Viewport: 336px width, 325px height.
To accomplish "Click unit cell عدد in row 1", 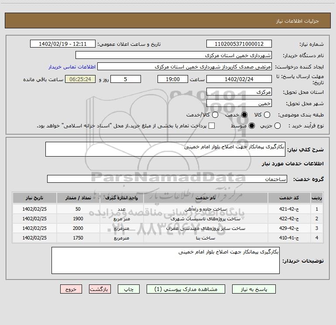I will [x=121, y=209].
